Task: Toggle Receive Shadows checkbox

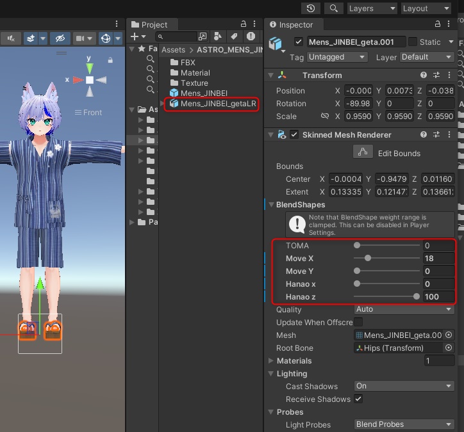Action: click(x=358, y=399)
